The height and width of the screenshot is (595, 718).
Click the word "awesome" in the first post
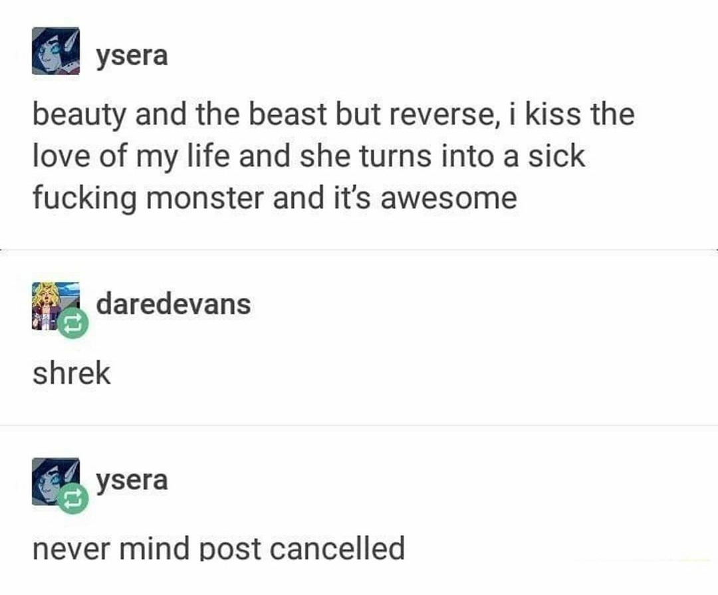(x=449, y=199)
